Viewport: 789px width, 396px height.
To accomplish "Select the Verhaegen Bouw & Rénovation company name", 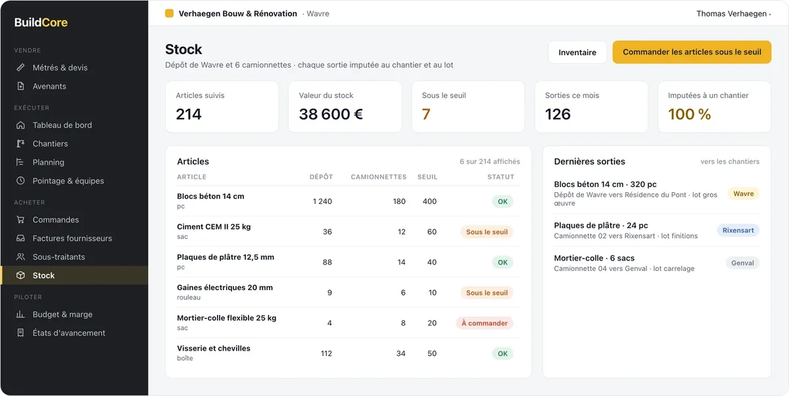I will [238, 14].
